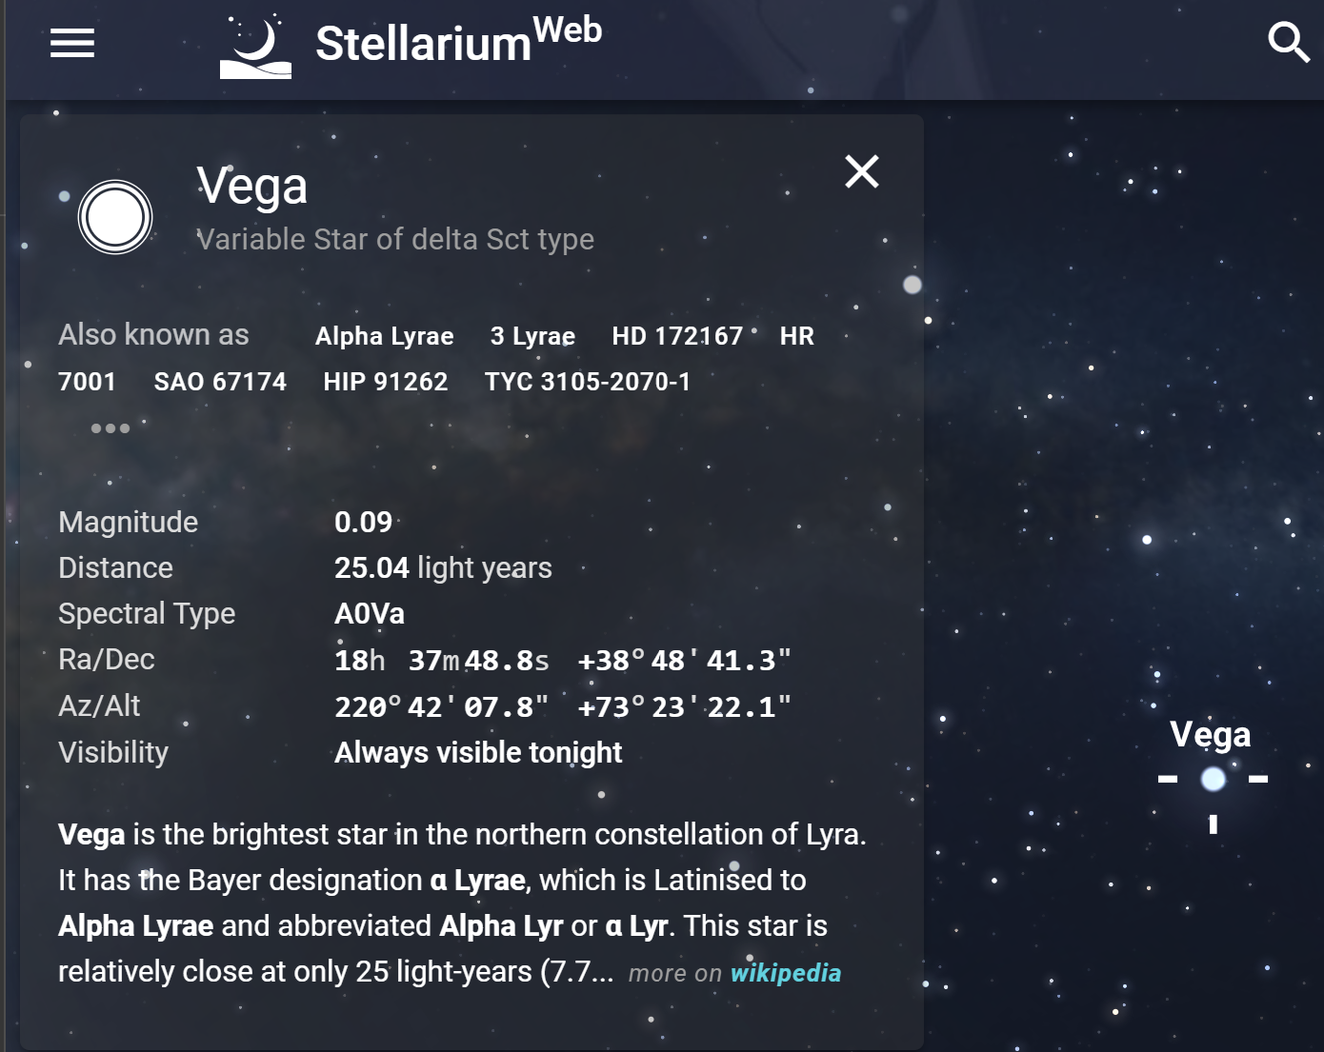
Task: Click the Vega star type icon
Action: 115,217
